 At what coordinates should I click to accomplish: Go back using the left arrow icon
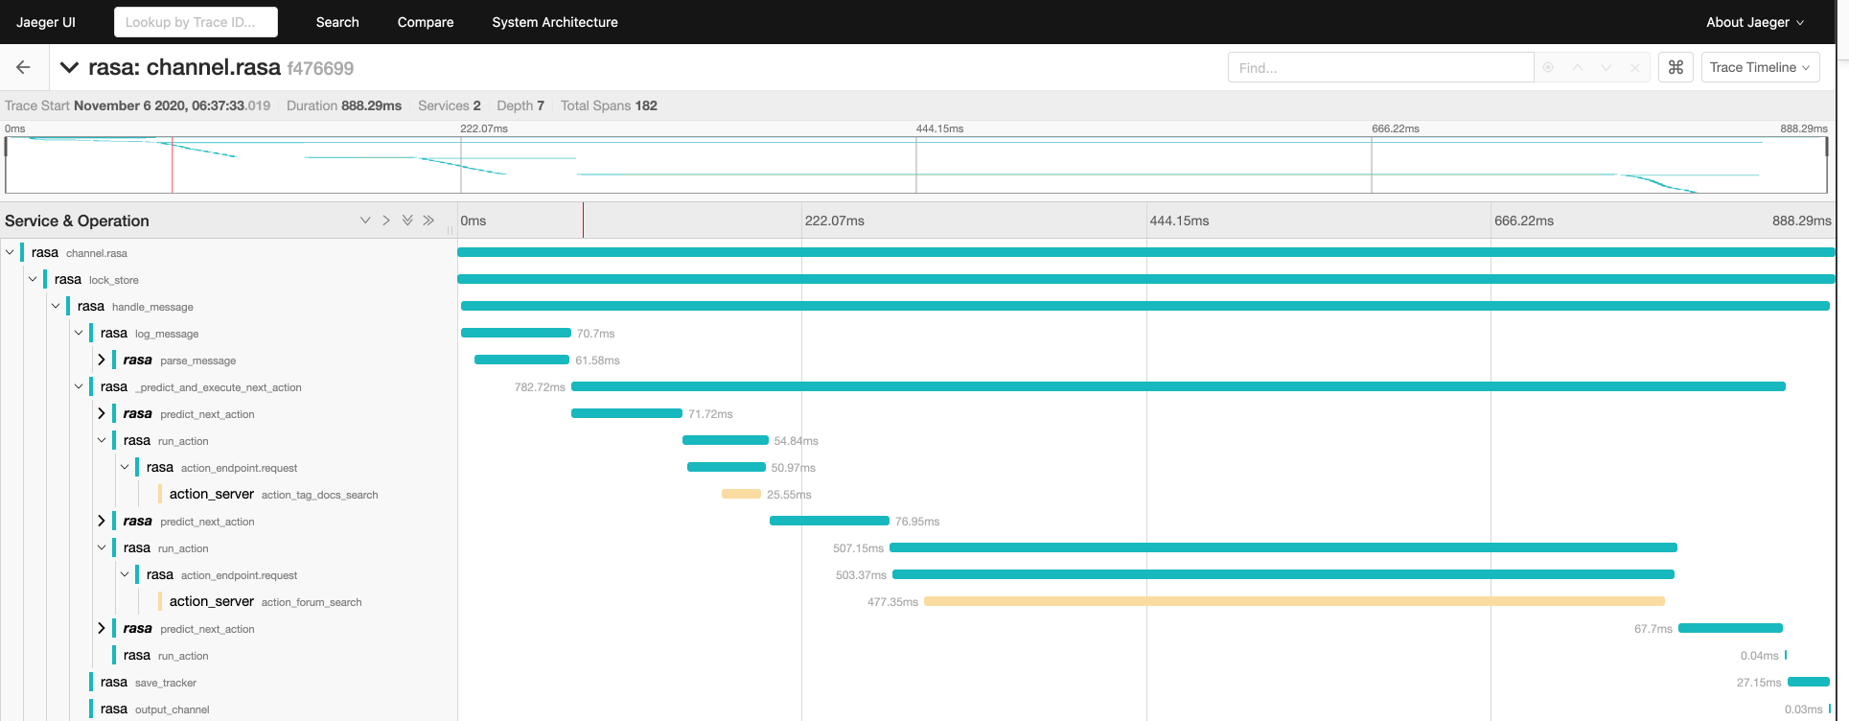click(x=23, y=67)
